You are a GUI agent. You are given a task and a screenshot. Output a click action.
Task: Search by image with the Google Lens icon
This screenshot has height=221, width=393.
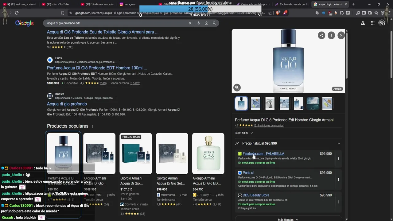point(206,23)
